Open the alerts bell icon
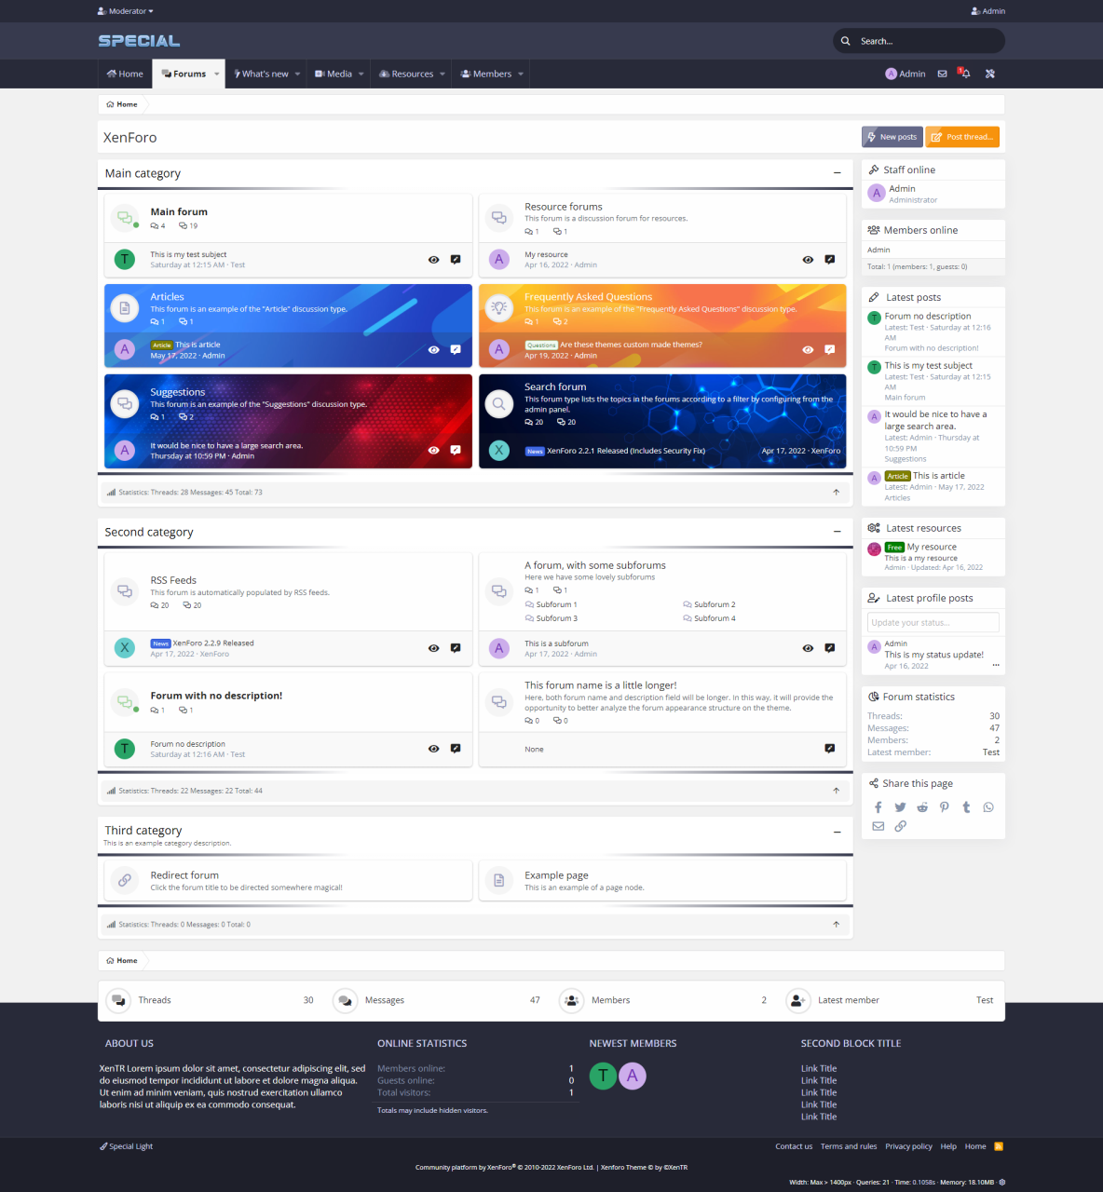Image resolution: width=1103 pixels, height=1192 pixels. (x=964, y=74)
